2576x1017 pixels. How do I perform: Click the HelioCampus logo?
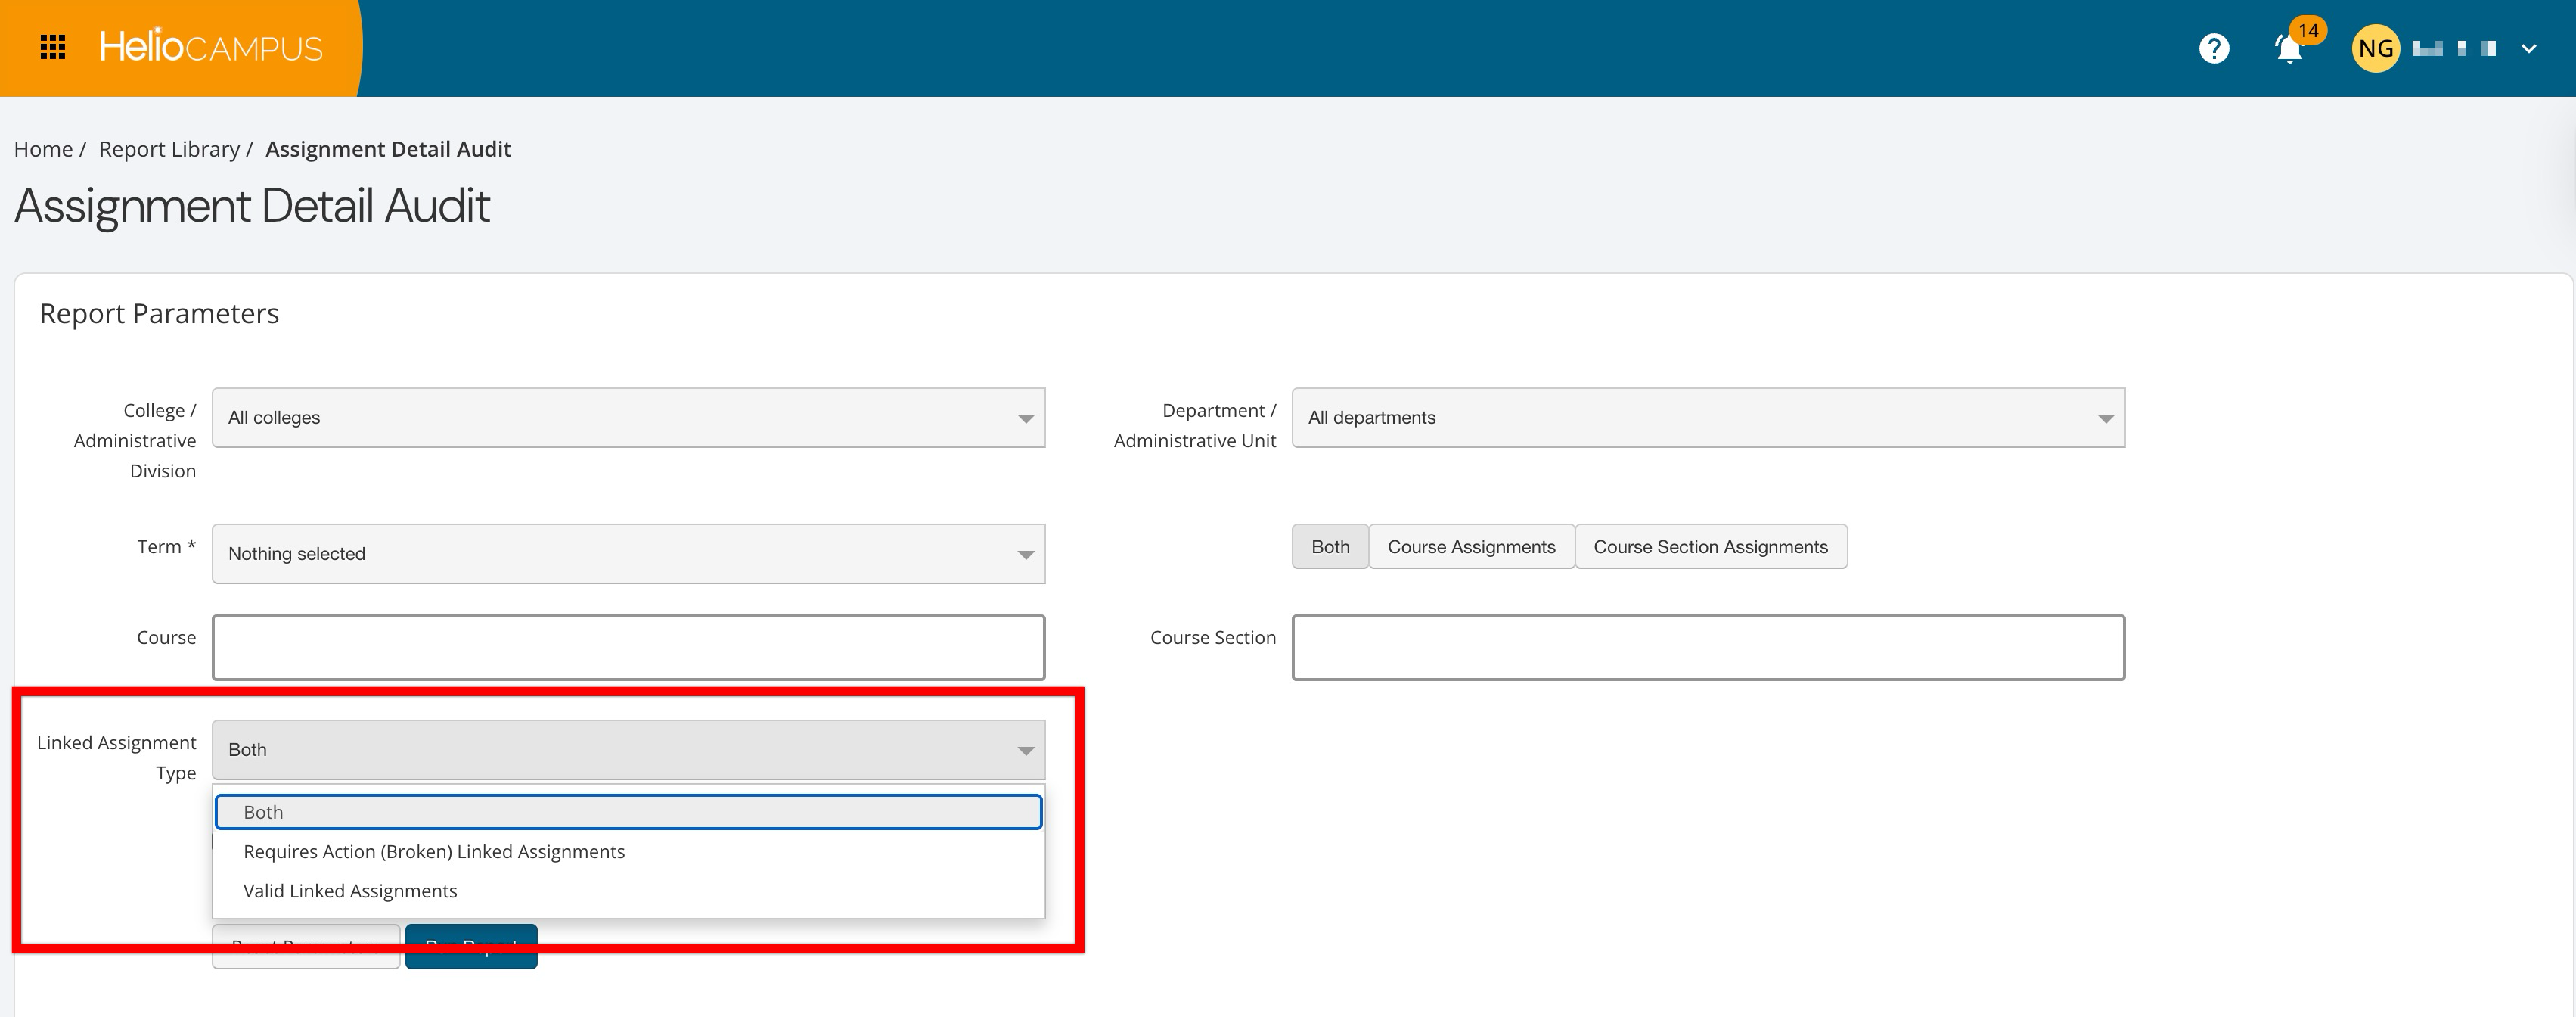click(x=211, y=47)
